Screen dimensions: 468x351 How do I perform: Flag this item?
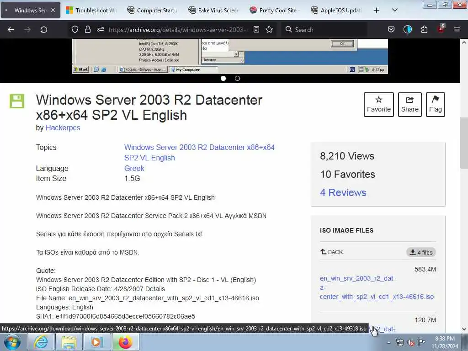tap(436, 105)
